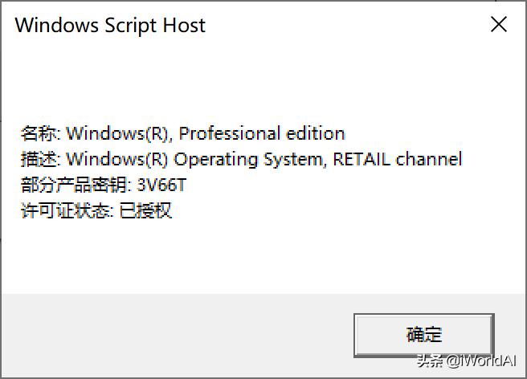Click the Windows Script Host title text

click(x=110, y=25)
